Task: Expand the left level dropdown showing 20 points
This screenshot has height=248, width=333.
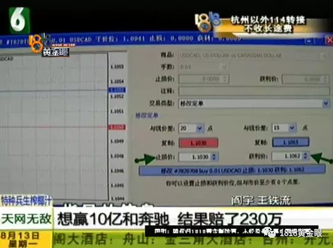Action: [x=192, y=128]
